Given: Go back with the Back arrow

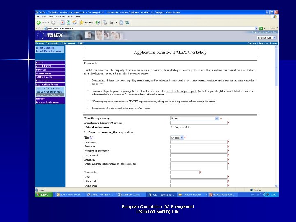Looking at the screenshot, I should click(x=41, y=23).
